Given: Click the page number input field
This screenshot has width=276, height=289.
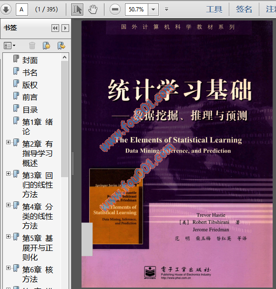Looking at the screenshot, I should click(22, 9).
